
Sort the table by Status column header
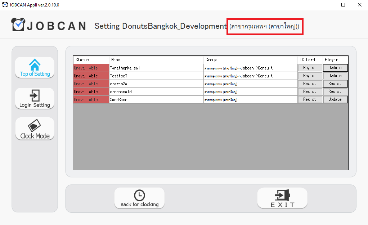click(x=91, y=60)
